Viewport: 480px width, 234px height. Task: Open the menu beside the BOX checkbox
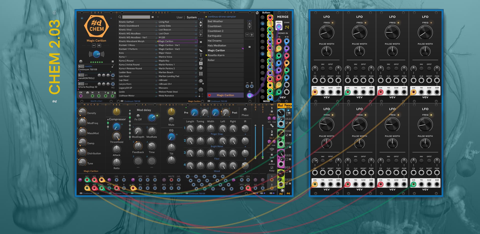tap(290, 171)
